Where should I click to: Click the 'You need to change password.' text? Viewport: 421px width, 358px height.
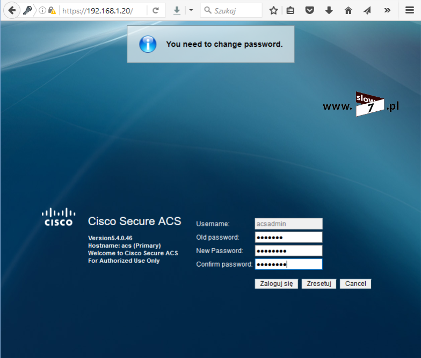point(224,44)
